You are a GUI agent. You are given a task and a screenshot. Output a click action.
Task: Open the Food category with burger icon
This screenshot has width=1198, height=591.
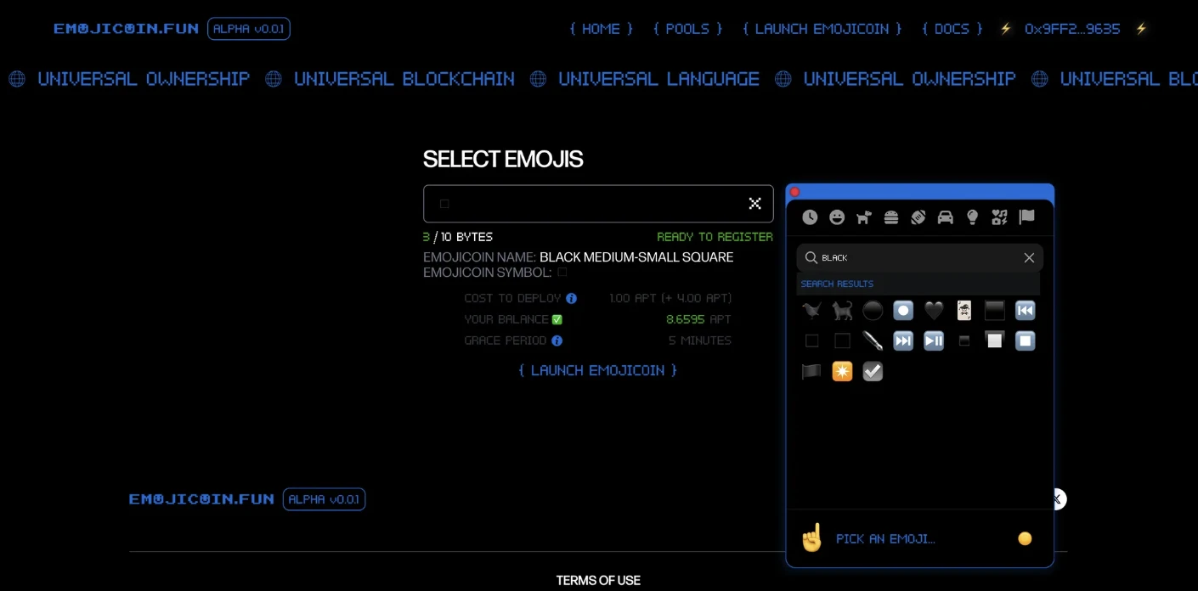tap(891, 217)
